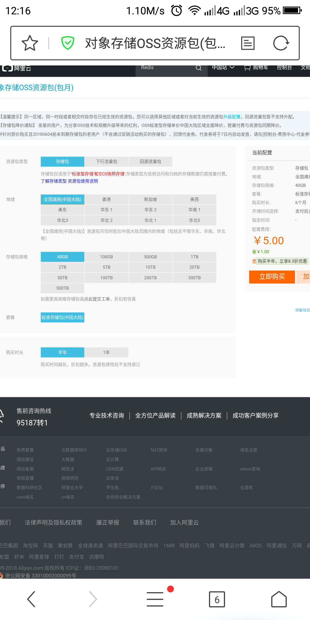Click the search magnifier icon
The width and height of the screenshot is (310, 620).
[x=199, y=68]
